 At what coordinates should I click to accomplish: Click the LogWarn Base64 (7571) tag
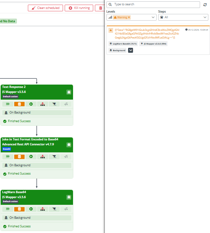pyautogui.click(x=123, y=43)
